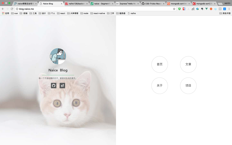Open the Chrome three-dot menu
Screen dimensions: 232x145
(229, 9)
